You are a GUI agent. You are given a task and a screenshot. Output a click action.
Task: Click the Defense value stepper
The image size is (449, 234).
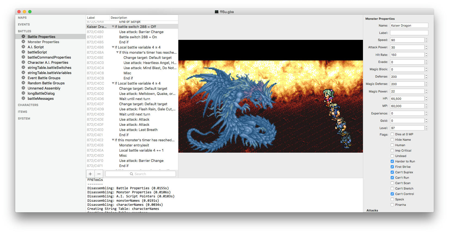(x=426, y=77)
